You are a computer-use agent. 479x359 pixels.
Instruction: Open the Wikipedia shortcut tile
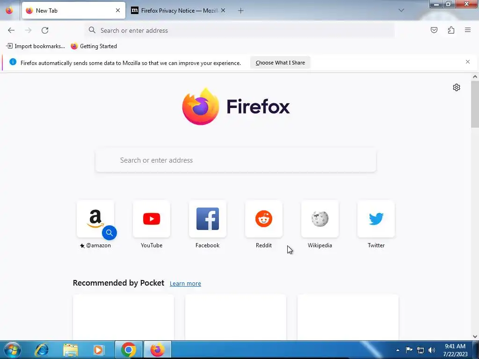(320, 219)
